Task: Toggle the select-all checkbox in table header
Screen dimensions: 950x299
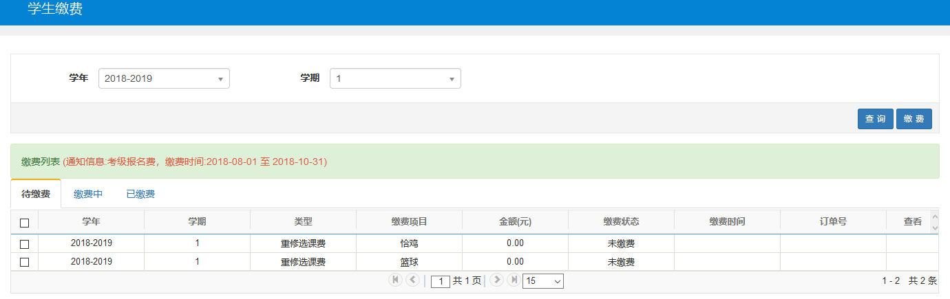Action: click(25, 222)
